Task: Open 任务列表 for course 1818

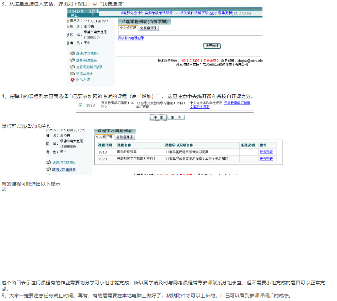Action: click(266, 152)
